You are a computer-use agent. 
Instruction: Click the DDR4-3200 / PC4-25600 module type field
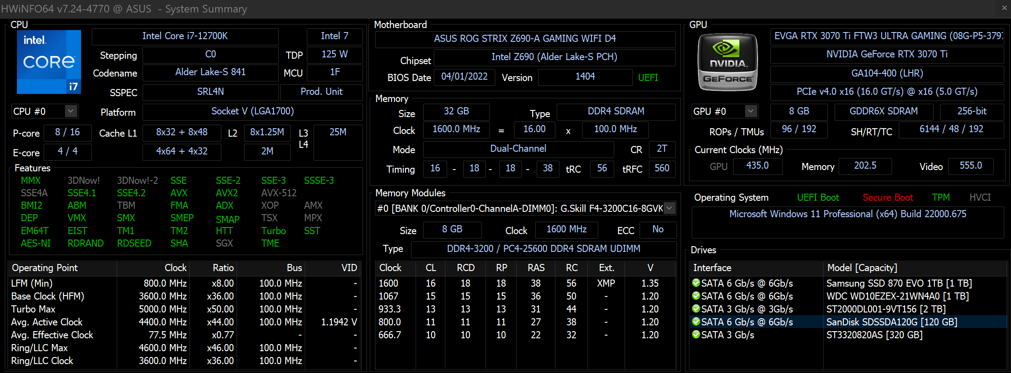point(544,249)
